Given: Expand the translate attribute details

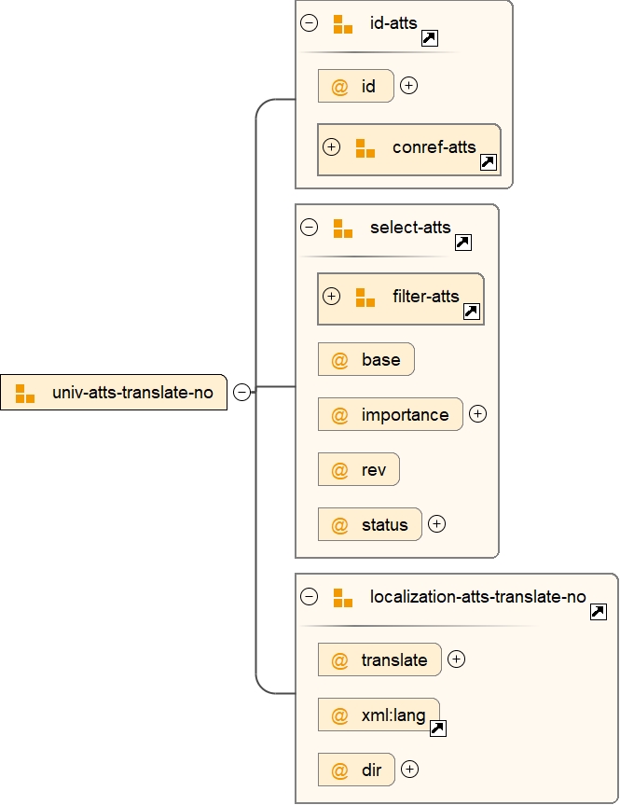Looking at the screenshot, I should point(456,659).
